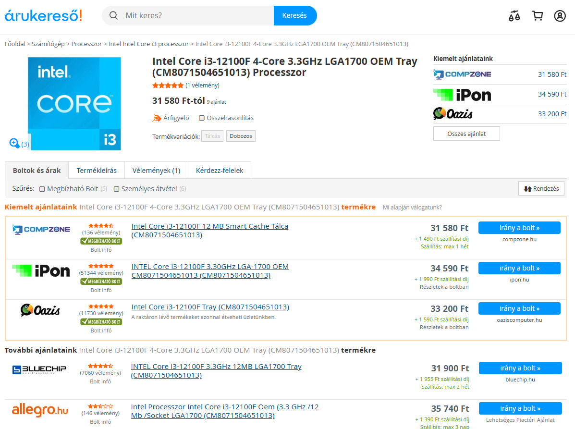Select the Dobozos product variation

(x=241, y=136)
